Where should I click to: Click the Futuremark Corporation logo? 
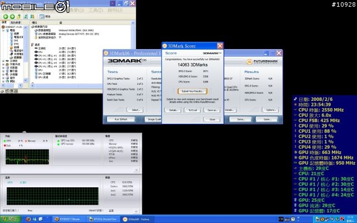[x=262, y=62]
